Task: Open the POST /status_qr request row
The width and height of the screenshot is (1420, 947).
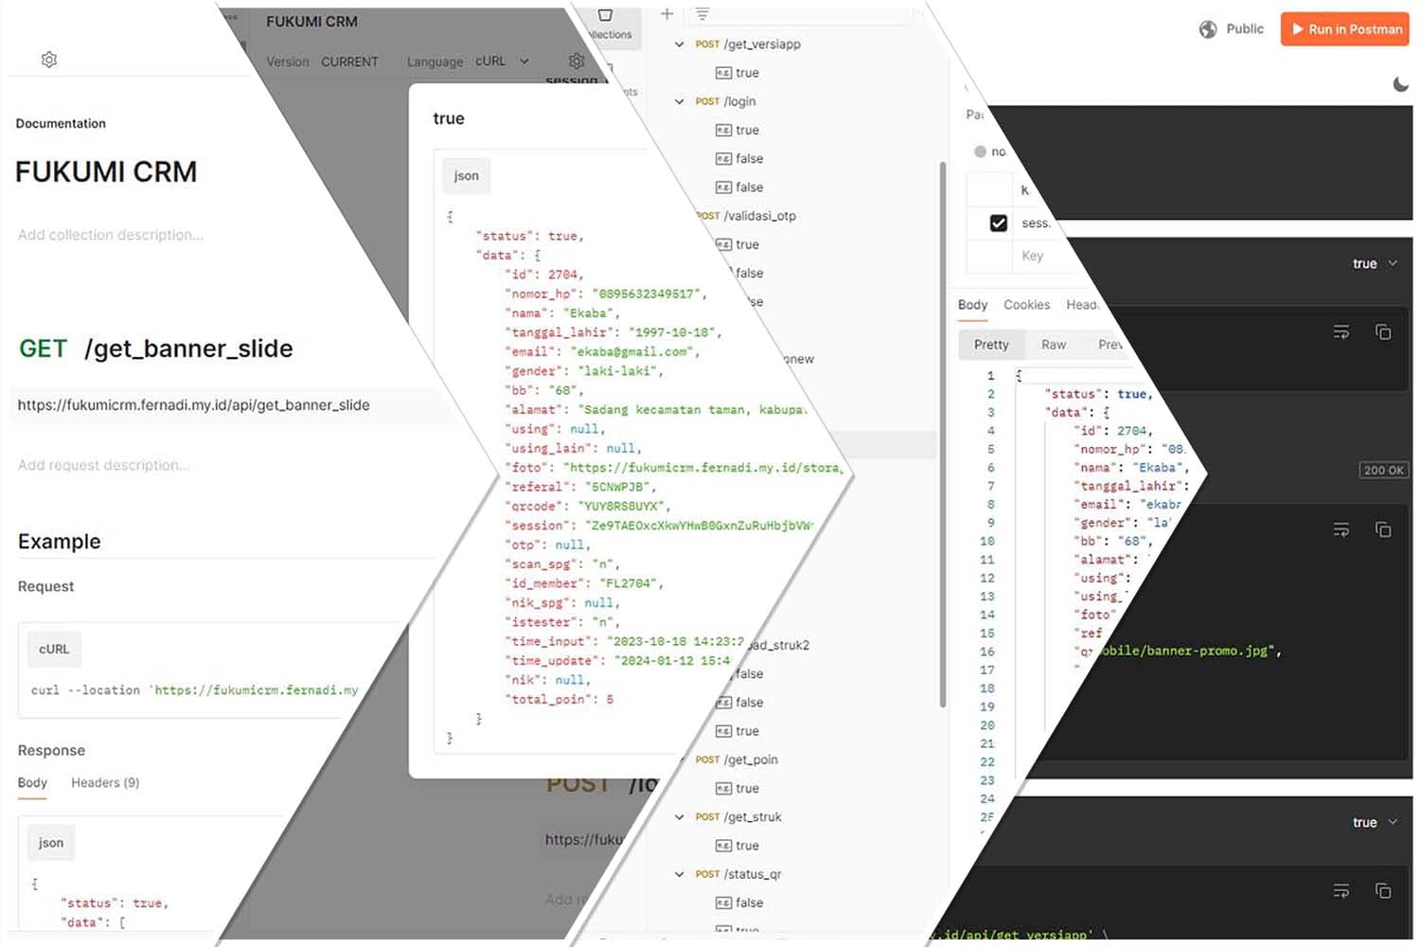Action: pyautogui.click(x=738, y=874)
